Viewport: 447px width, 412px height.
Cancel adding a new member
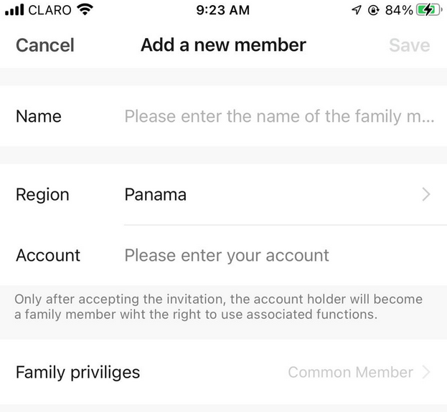pyautogui.click(x=45, y=45)
